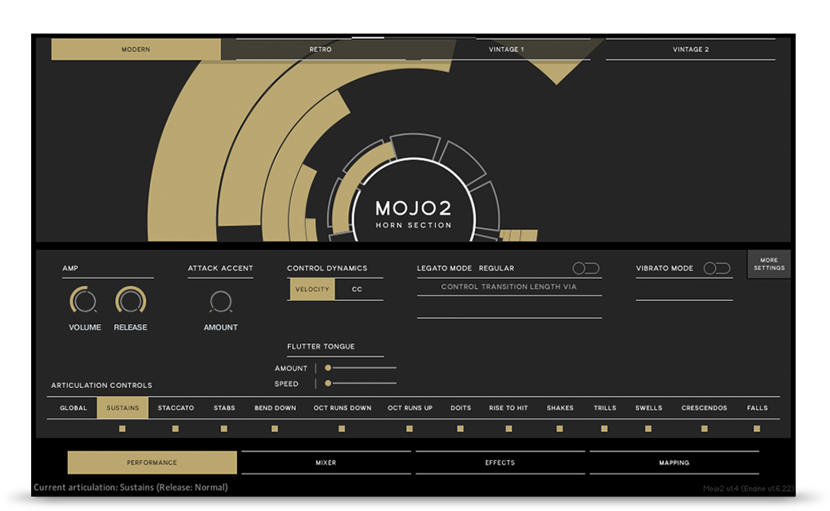Click the Current articulation status text
830x511 pixels.
[131, 487]
